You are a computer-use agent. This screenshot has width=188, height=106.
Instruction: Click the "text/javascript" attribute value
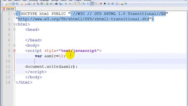79,51
